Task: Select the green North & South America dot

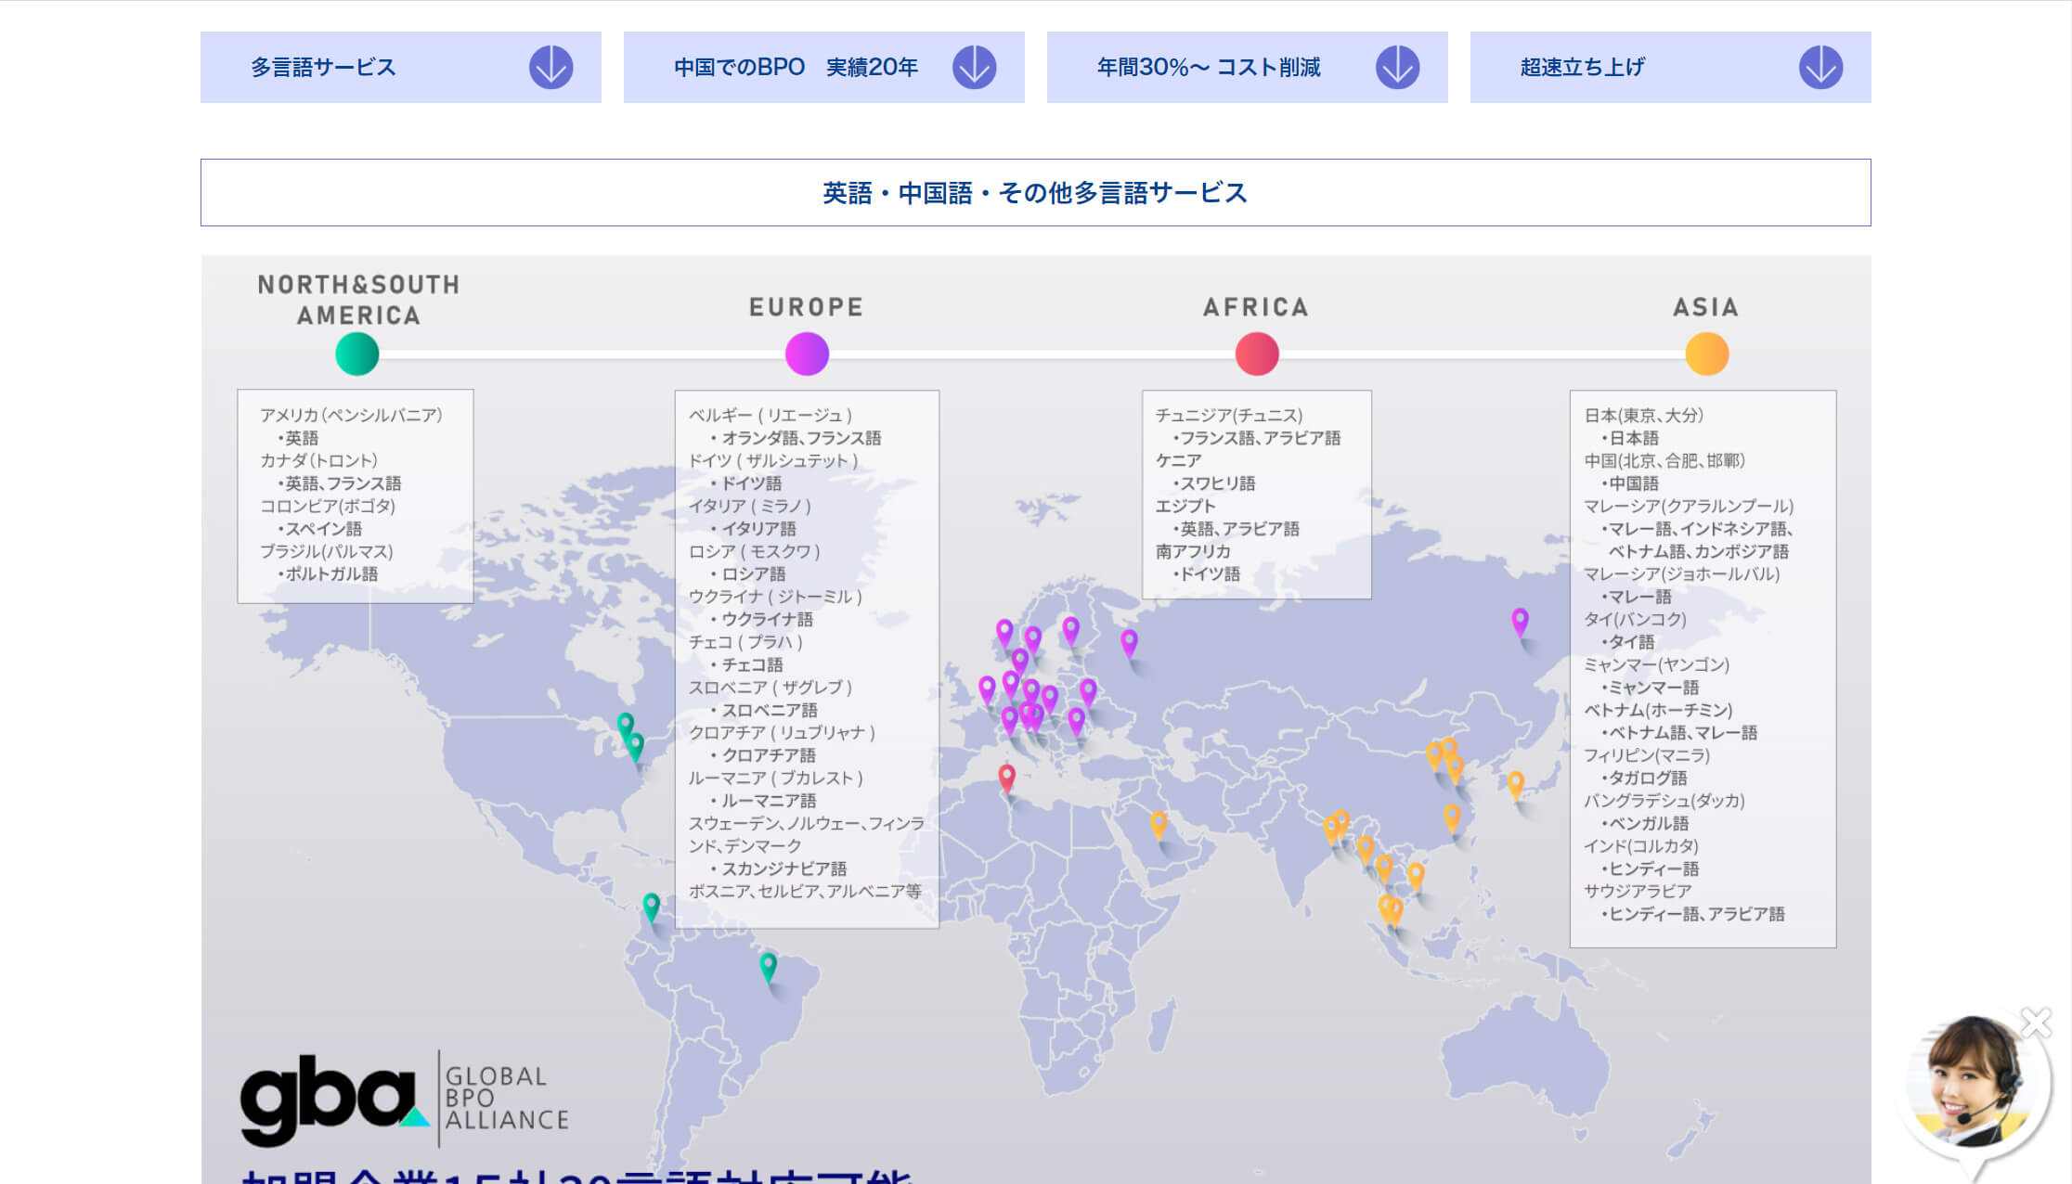Action: pyautogui.click(x=357, y=354)
